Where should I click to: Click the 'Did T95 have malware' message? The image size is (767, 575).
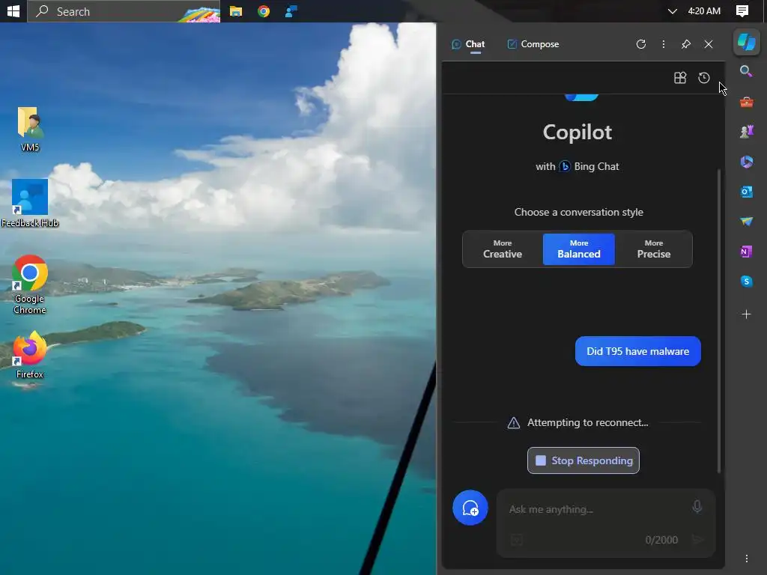coord(638,351)
